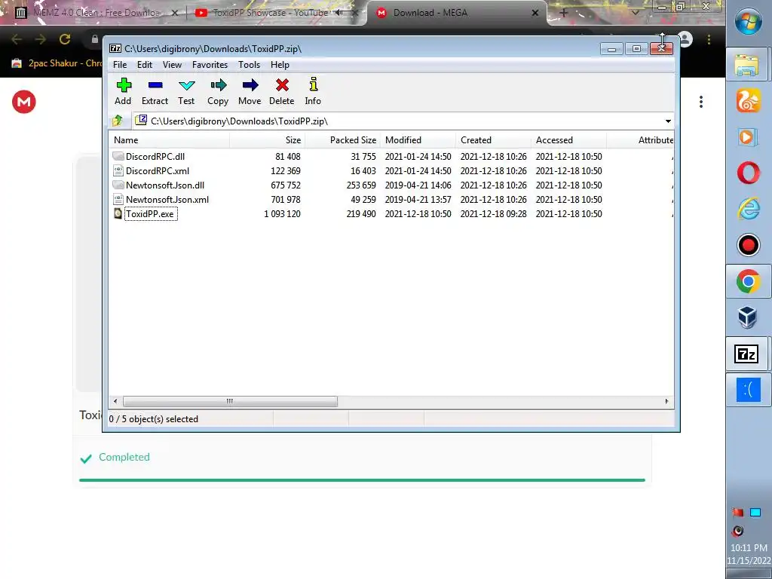Sort by the Name column header
Screen dimensions: 772x579
169,139
